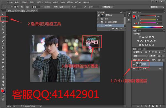Viewport: 166px width, 108px height.
Task: Choose Intersect with Selection mode in options bar
Action: [x=22, y=7]
